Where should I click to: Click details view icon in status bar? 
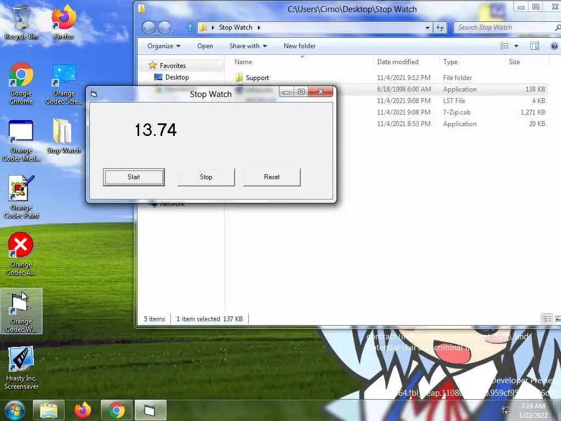point(547,318)
